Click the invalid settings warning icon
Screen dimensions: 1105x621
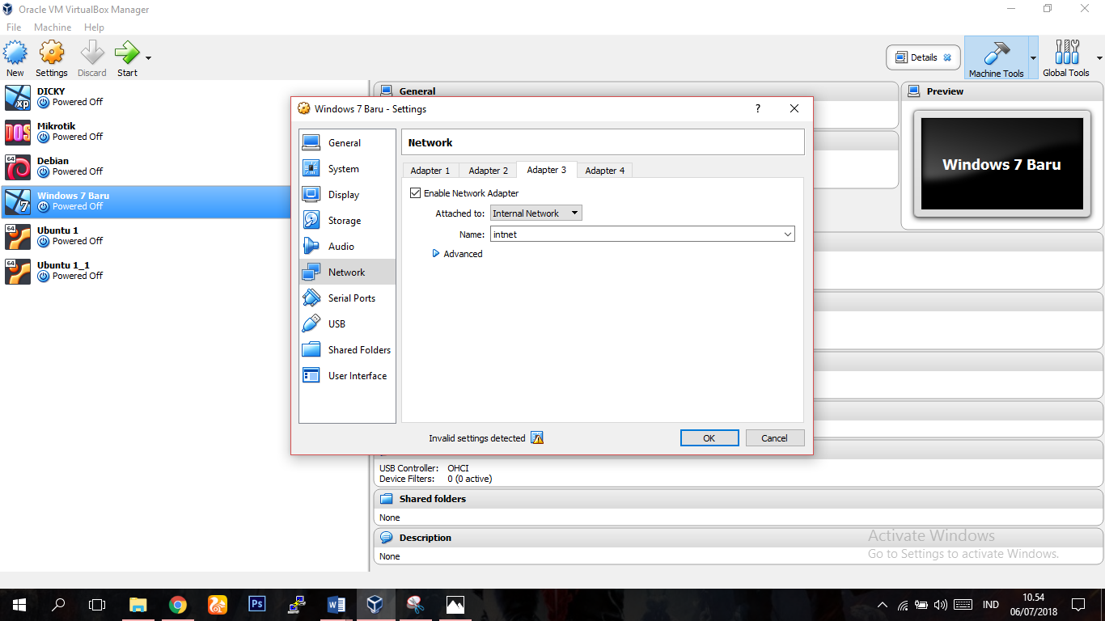point(537,437)
